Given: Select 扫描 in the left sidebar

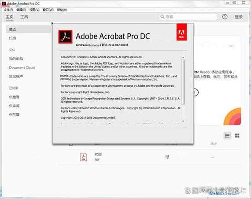Looking at the screenshot, I should pyautogui.click(x=12, y=38).
